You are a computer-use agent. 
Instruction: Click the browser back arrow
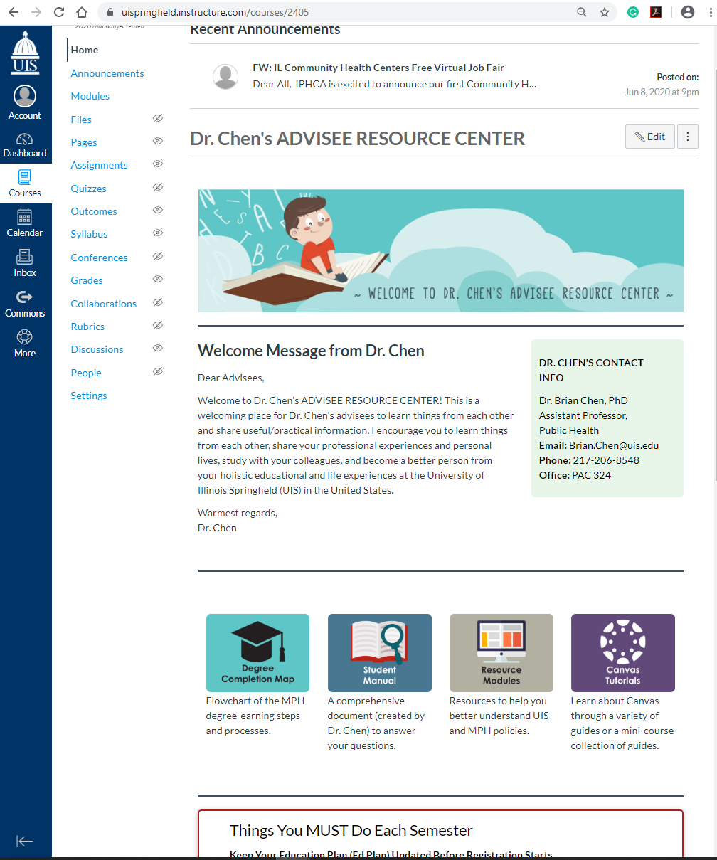(14, 12)
